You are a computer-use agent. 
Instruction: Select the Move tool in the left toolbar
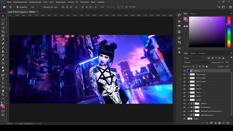(x=3, y=16)
